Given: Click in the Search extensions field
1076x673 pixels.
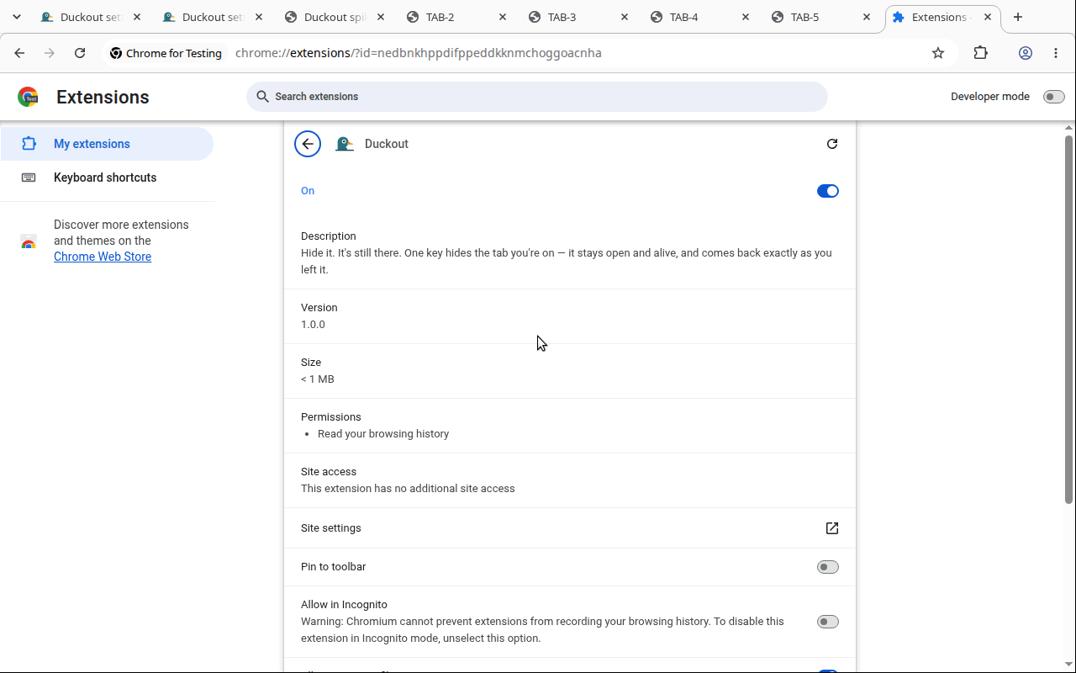Looking at the screenshot, I should (536, 97).
